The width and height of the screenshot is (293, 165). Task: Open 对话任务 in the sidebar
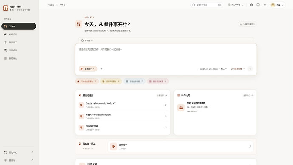point(19,34)
